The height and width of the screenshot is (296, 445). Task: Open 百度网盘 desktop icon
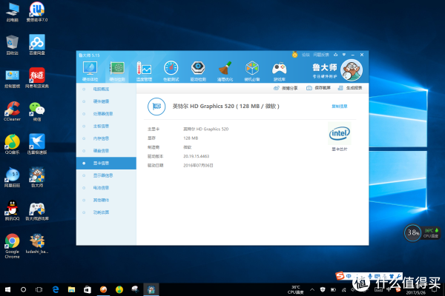tap(37, 45)
